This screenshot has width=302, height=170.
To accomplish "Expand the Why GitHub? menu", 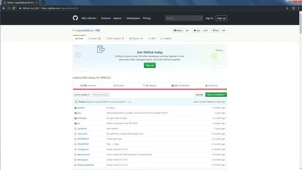I will click(90, 18).
